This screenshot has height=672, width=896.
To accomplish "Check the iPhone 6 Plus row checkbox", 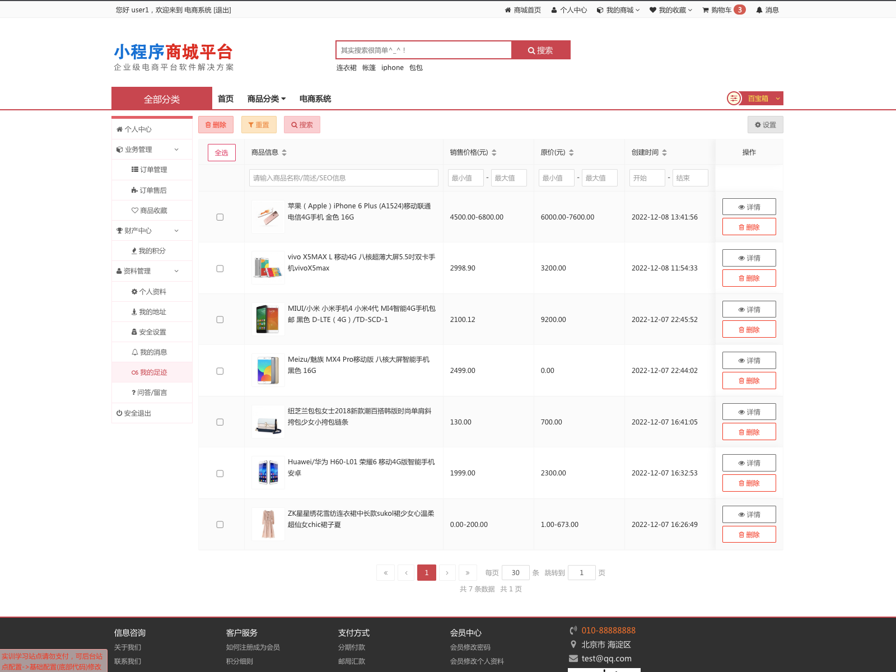I will click(220, 217).
